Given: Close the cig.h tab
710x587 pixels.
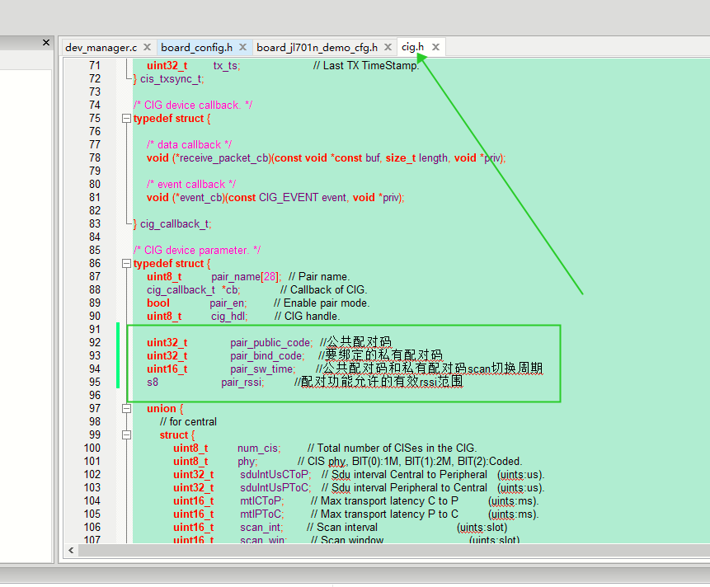Looking at the screenshot, I should click(435, 47).
